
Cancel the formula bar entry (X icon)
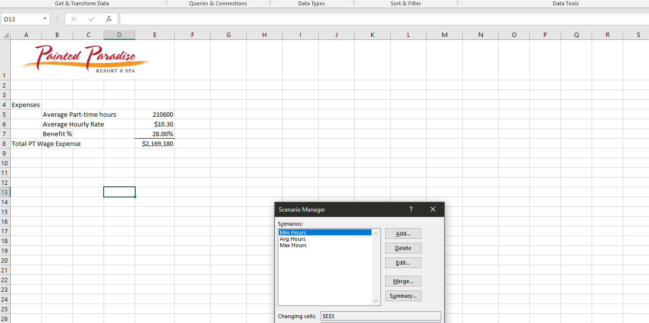(x=74, y=19)
